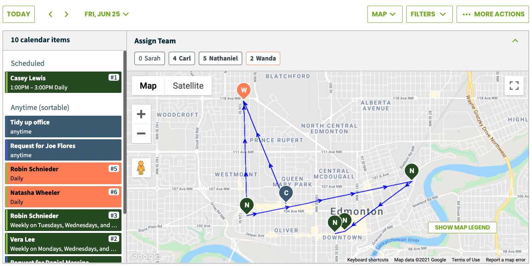Open the Map view dropdown

(x=385, y=14)
